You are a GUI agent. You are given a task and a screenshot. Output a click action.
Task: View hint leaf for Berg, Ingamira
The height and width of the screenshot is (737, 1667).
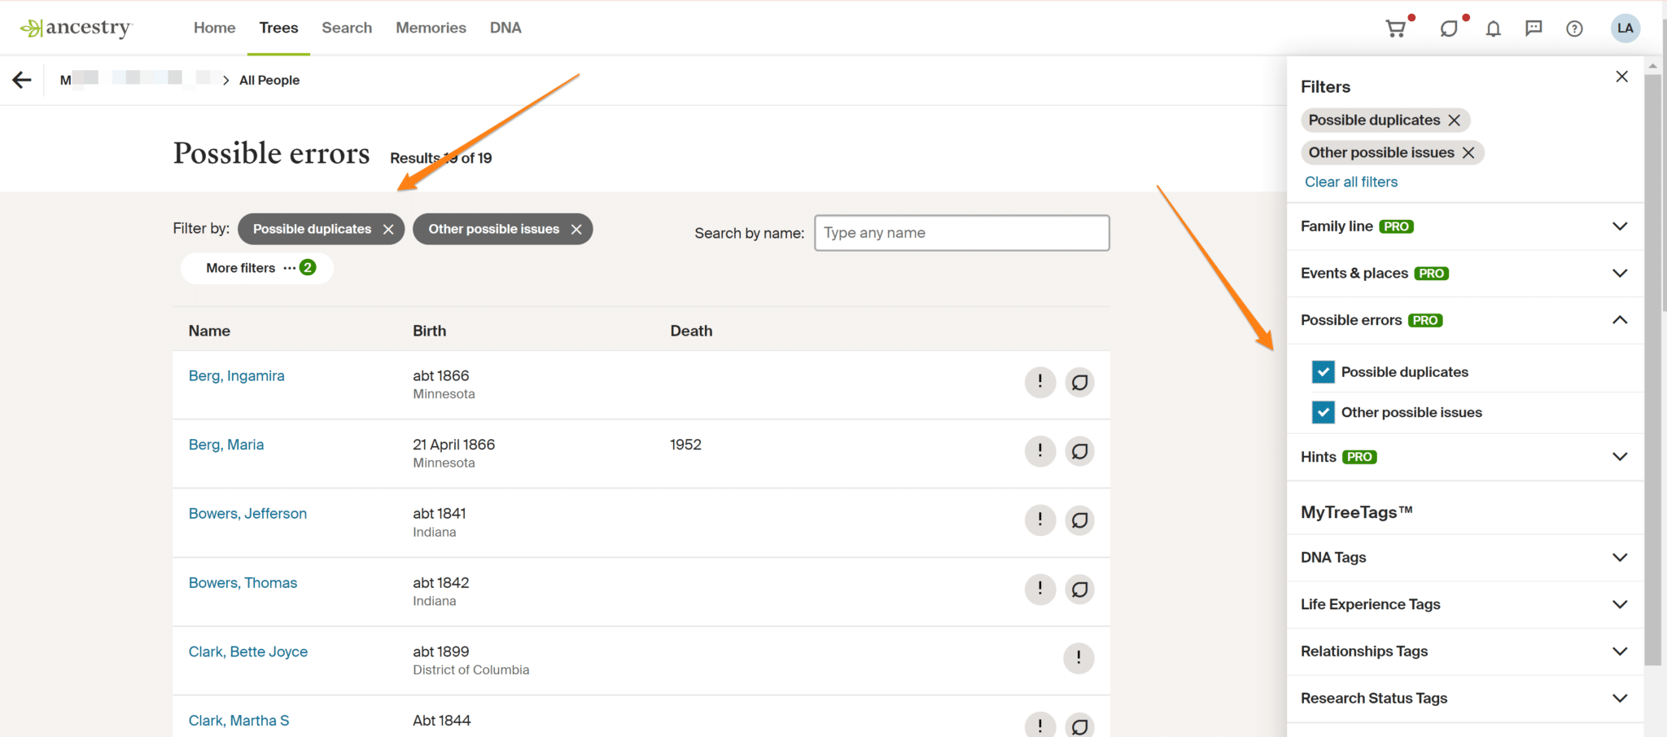coord(1079,382)
